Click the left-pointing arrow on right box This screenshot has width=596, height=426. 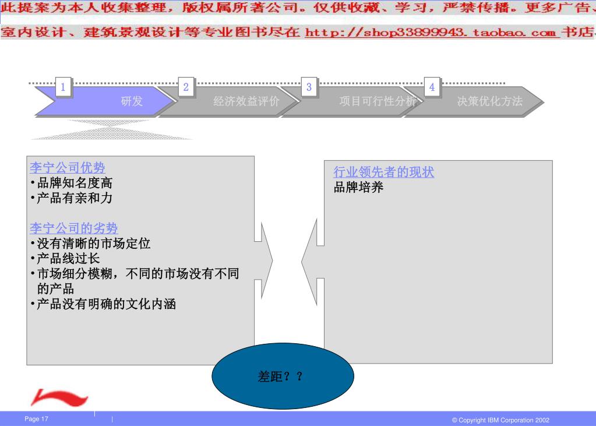[x=313, y=262]
